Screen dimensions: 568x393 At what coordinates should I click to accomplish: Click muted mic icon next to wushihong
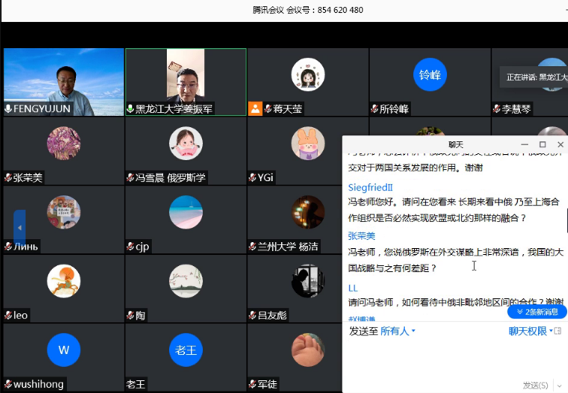(x=8, y=384)
